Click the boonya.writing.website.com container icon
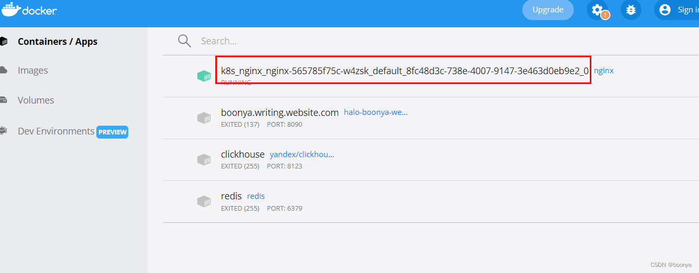Image resolution: width=699 pixels, height=273 pixels. [204, 118]
